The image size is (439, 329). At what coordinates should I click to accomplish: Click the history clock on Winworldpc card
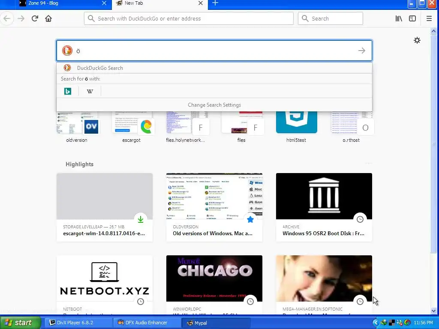point(250,302)
